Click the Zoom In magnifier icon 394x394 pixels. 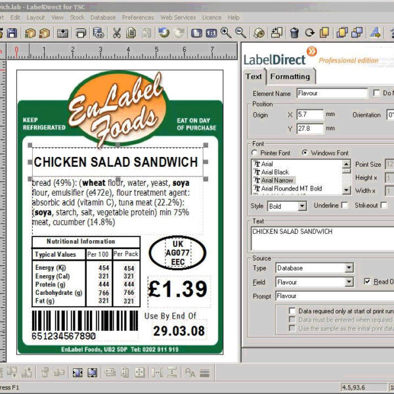point(226,32)
